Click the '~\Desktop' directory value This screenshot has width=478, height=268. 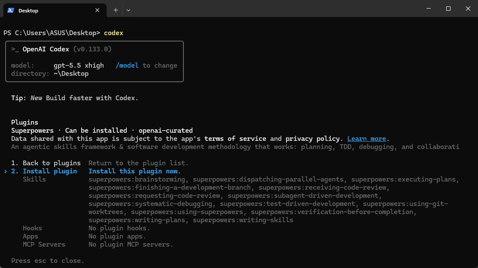tap(71, 74)
